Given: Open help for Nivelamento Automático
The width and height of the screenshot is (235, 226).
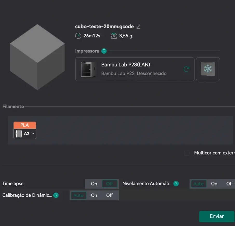Looking at the screenshot, I should (x=176, y=184).
